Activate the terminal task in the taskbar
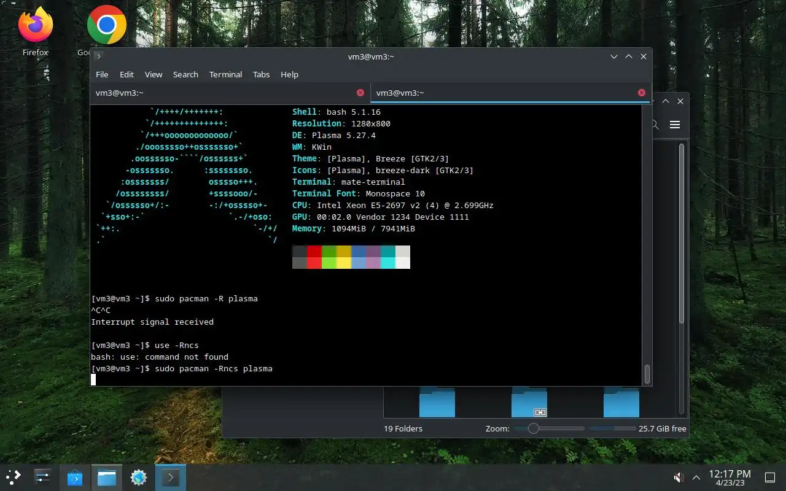Image resolution: width=786 pixels, height=491 pixels. (171, 477)
